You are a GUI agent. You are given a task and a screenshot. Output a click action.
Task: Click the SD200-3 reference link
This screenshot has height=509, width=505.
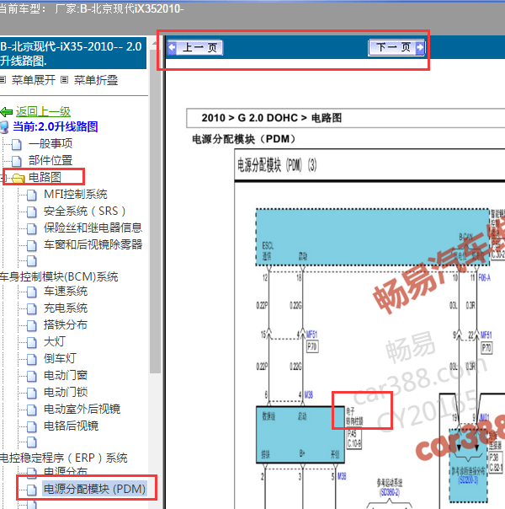tap(468, 480)
